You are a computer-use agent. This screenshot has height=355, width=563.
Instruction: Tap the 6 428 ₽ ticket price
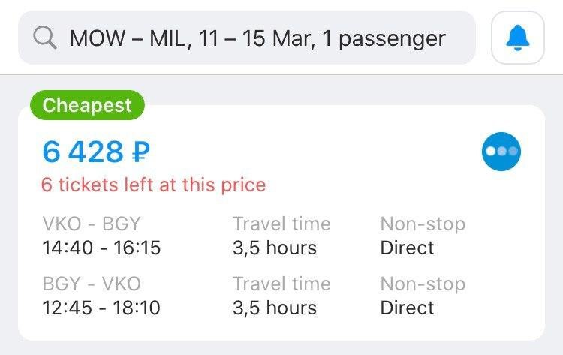96,152
